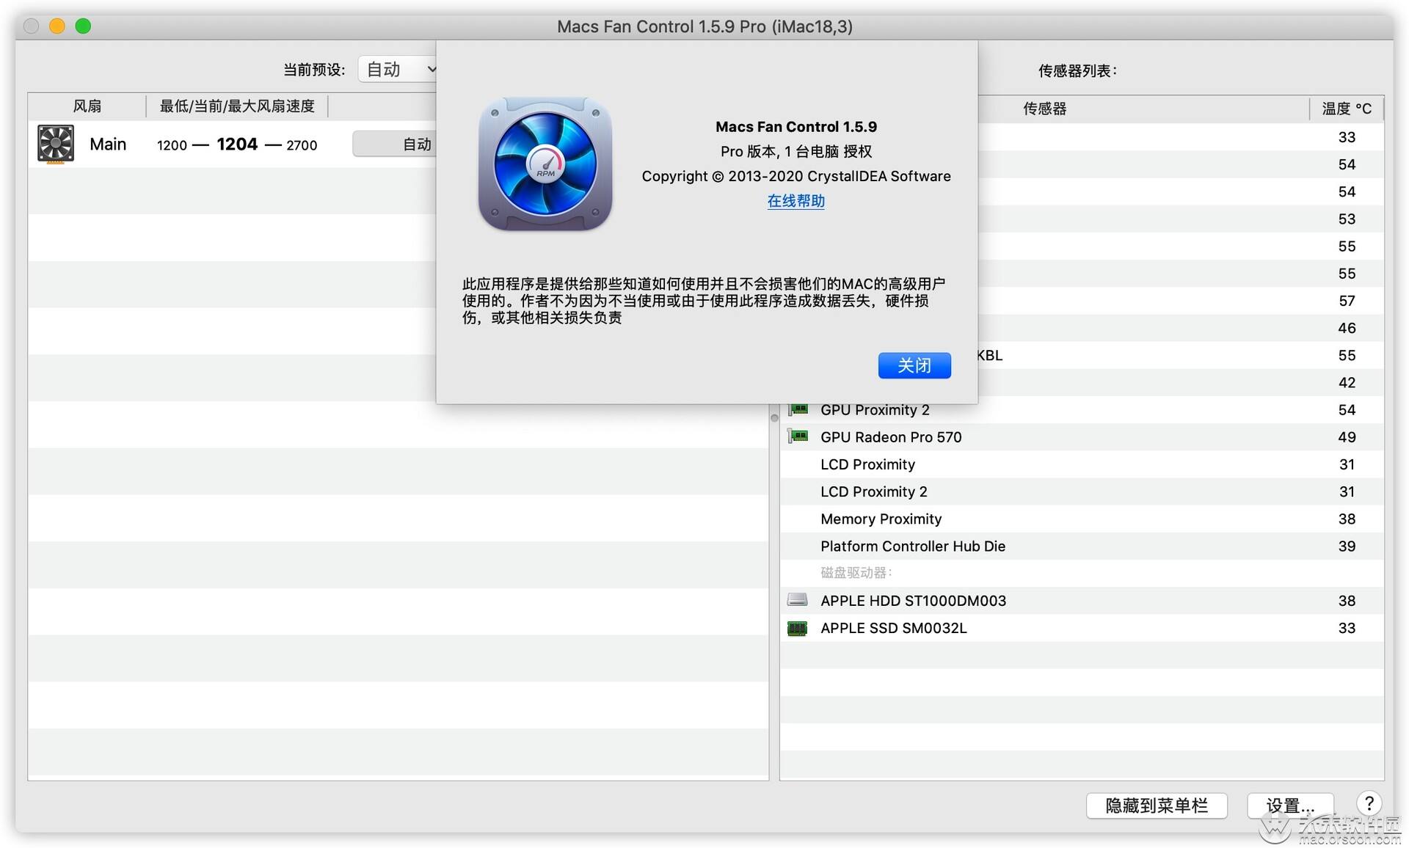Open the help question mark button
The height and width of the screenshot is (848, 1409).
(x=1369, y=804)
